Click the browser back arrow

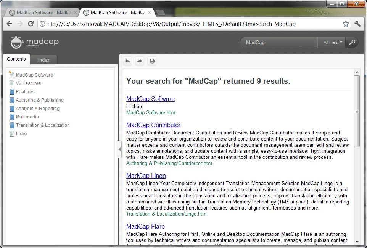[x=10, y=24]
